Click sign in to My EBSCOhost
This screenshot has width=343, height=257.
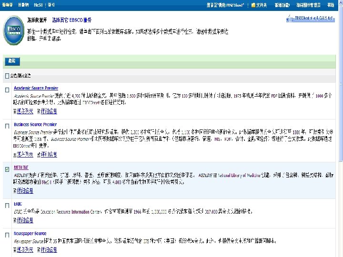225,5
